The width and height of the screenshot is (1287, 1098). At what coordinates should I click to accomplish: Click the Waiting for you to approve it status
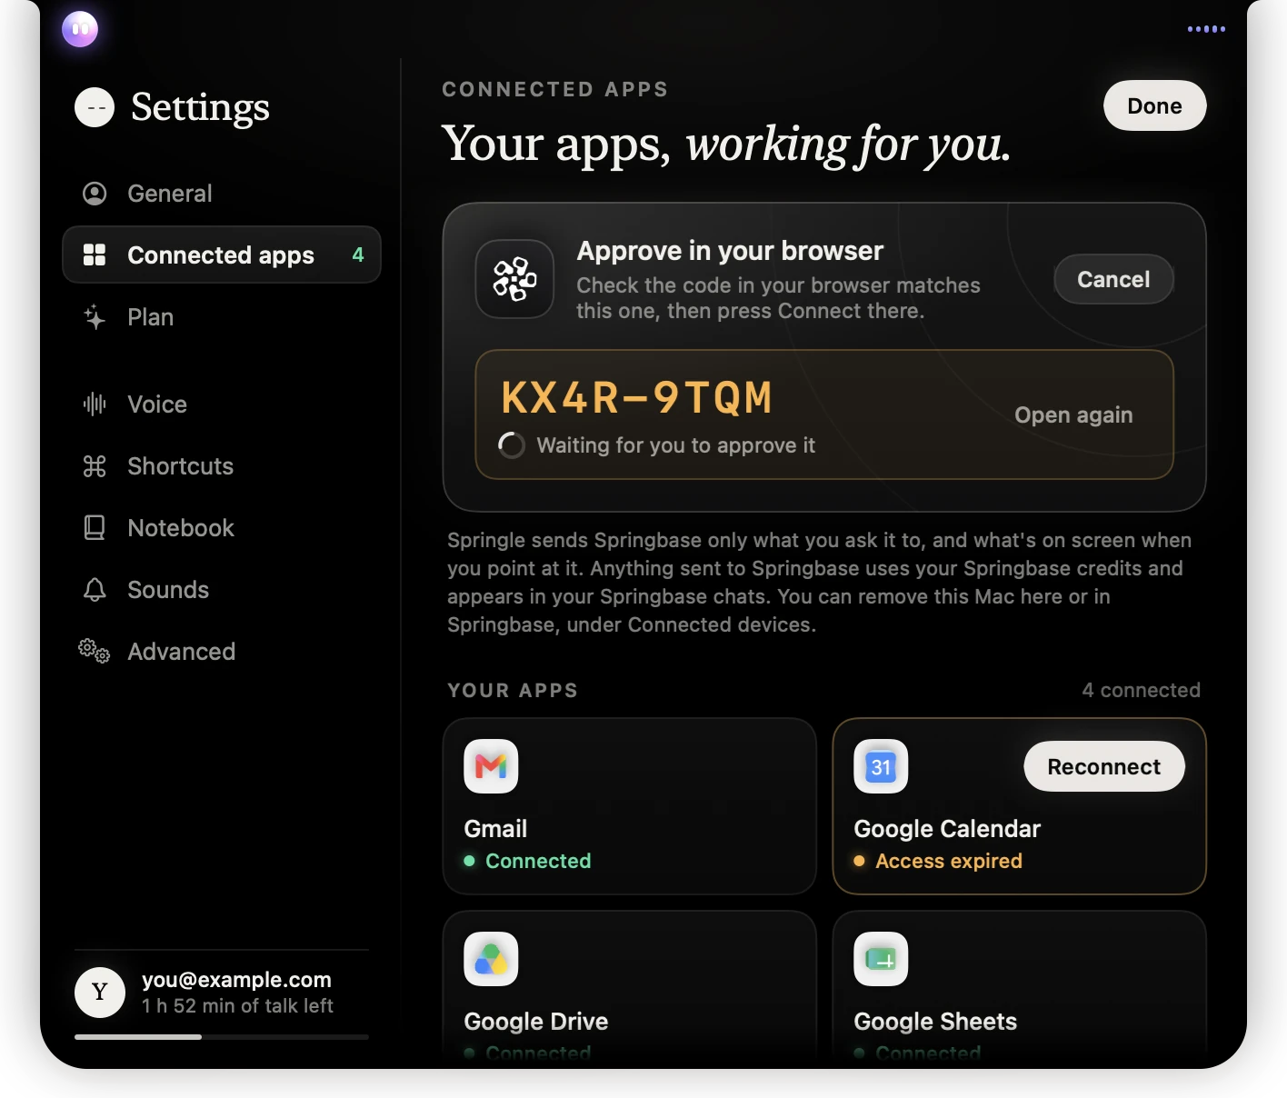[675, 445]
